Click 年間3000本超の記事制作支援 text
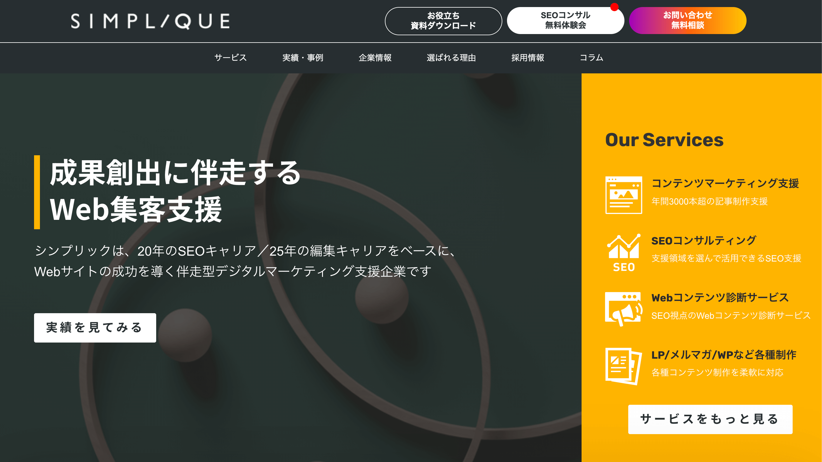Viewport: 822px width, 462px height. click(x=709, y=201)
